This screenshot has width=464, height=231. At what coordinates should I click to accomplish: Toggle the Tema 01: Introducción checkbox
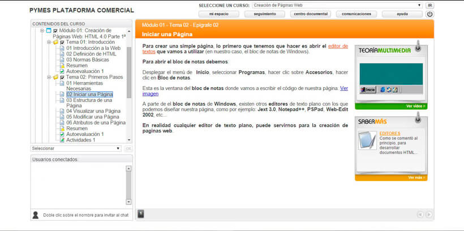(62, 42)
